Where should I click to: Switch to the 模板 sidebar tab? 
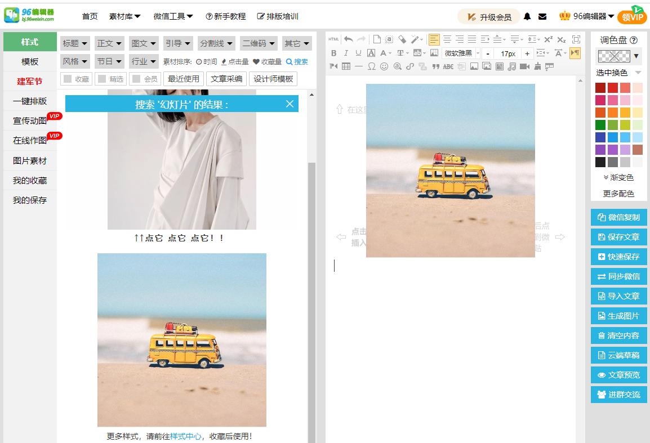click(x=30, y=61)
